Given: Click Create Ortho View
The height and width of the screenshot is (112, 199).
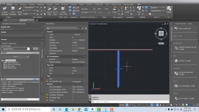Looking at the screenshot, I should pos(63,11).
